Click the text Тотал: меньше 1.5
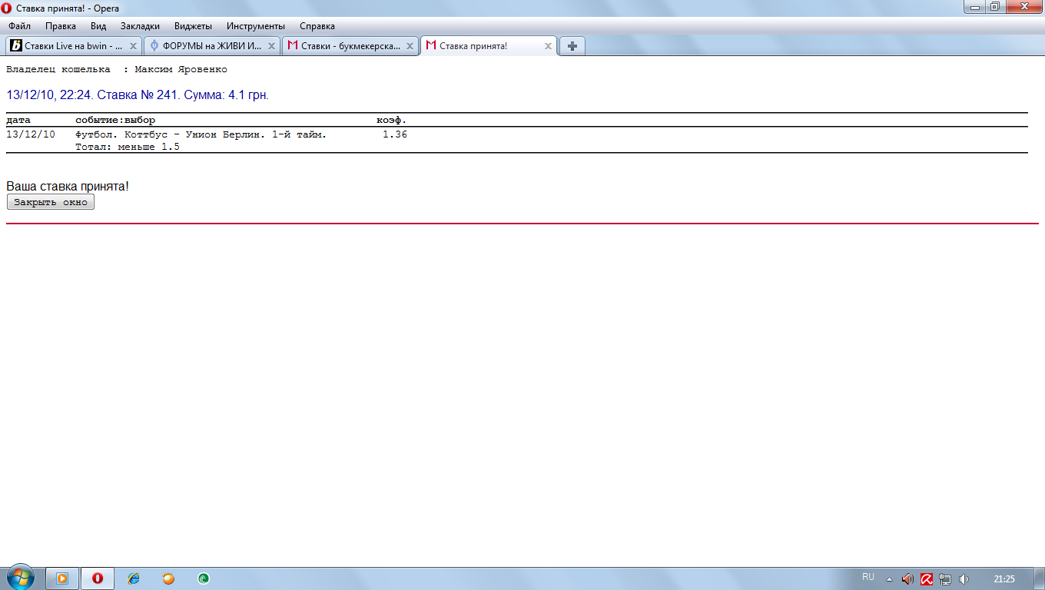This screenshot has width=1045, height=590. 128,147
